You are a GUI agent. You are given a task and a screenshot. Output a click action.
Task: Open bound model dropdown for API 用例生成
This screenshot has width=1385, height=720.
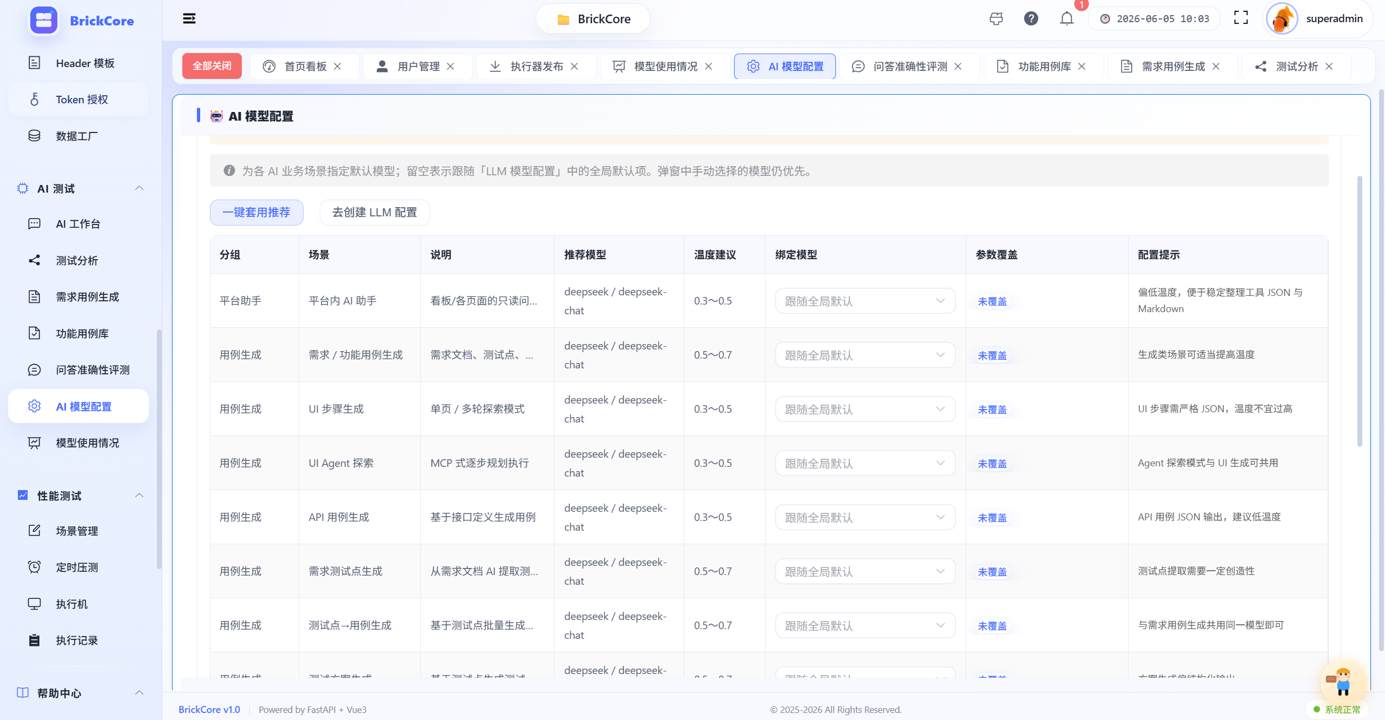tap(865, 518)
